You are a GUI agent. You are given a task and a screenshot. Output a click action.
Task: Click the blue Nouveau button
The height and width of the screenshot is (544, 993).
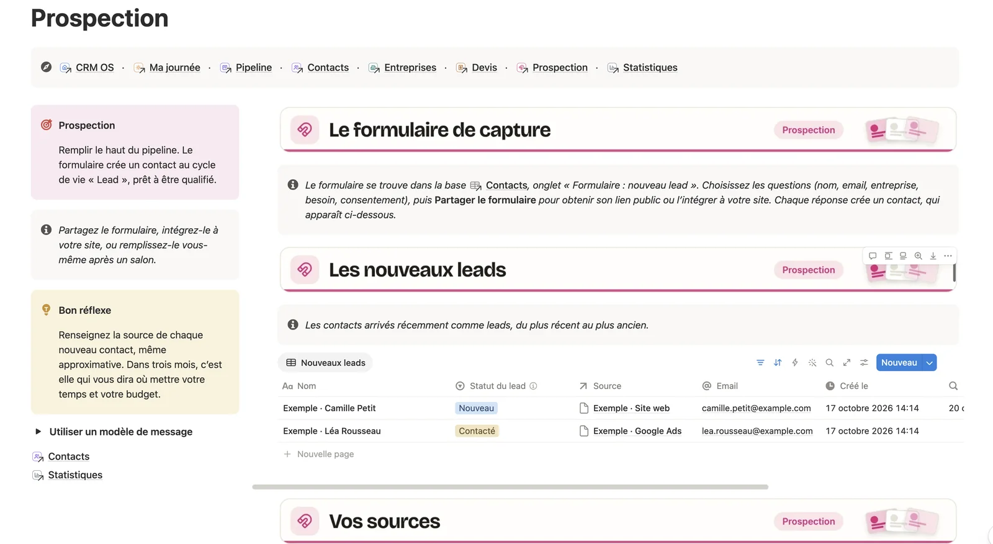pos(899,363)
